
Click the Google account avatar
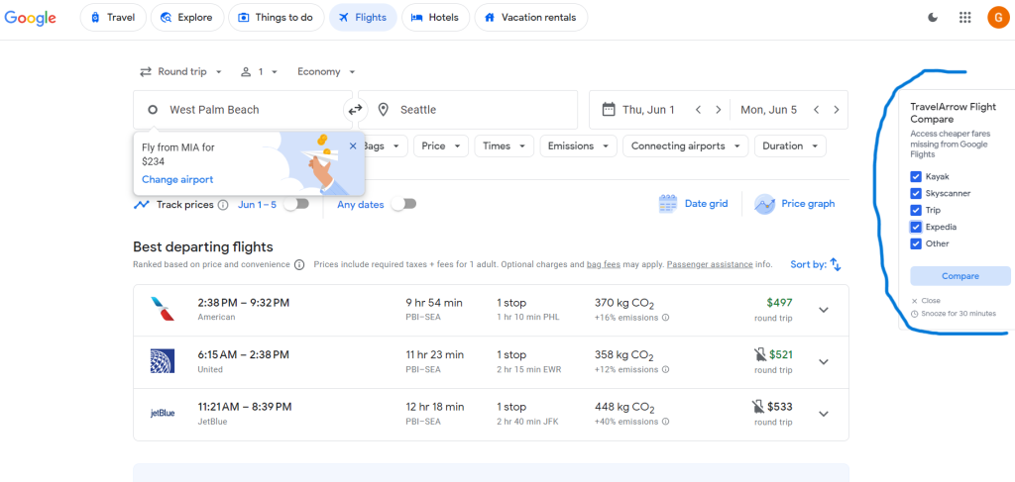click(x=997, y=17)
